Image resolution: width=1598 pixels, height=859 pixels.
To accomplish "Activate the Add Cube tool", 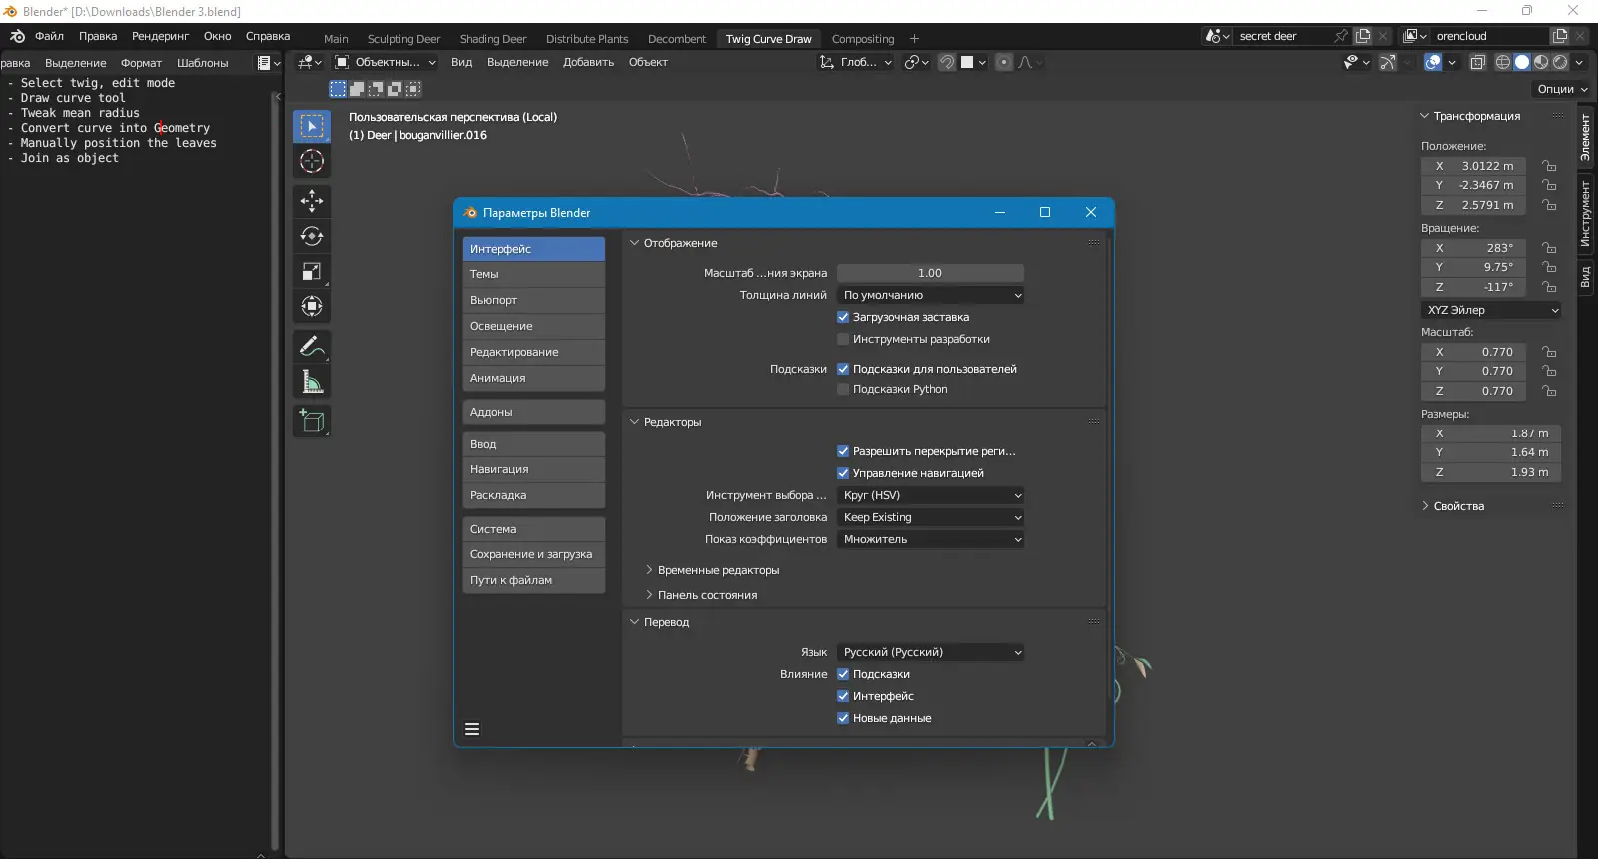I will click(x=312, y=421).
